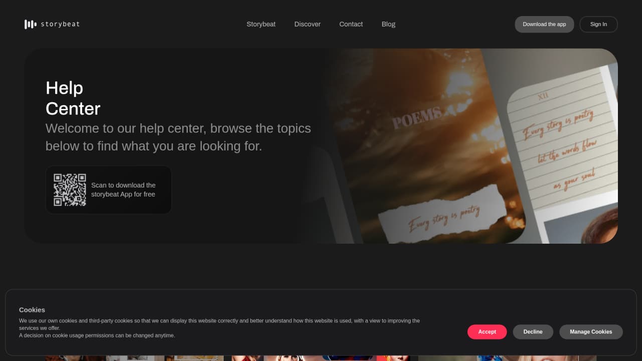Click the 'Scan to download the storybeat App' text
Screen dimensions: 642x361
[x=123, y=190]
